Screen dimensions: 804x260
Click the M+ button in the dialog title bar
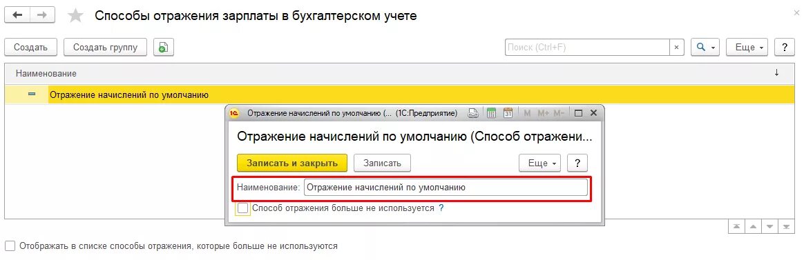(x=543, y=113)
